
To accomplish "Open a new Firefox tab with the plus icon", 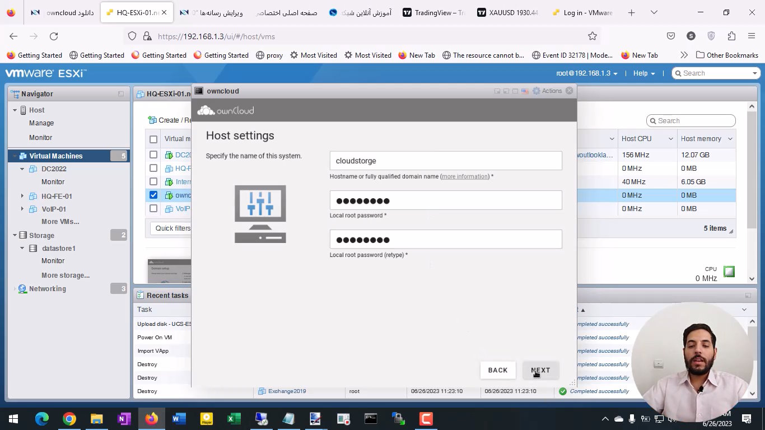I will click(x=632, y=12).
